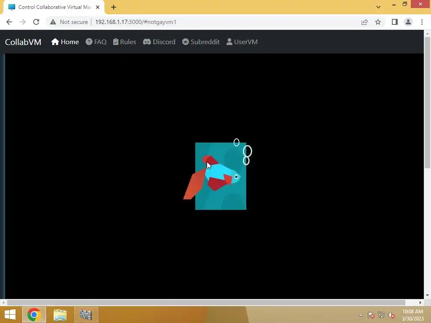
Task: Open a new tab with the plus button
Action: coord(114,7)
